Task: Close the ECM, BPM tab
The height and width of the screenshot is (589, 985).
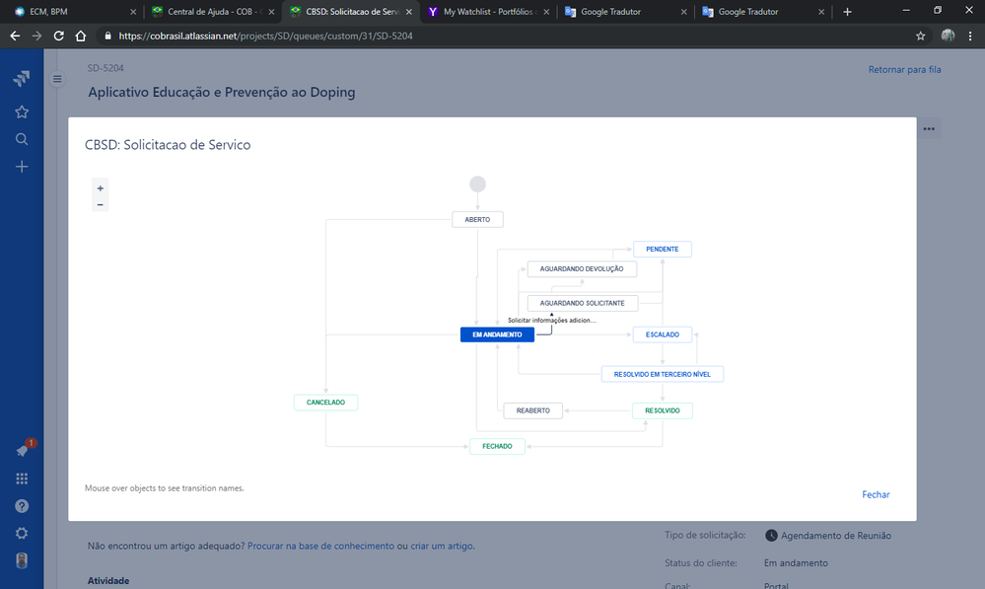Action: [133, 11]
